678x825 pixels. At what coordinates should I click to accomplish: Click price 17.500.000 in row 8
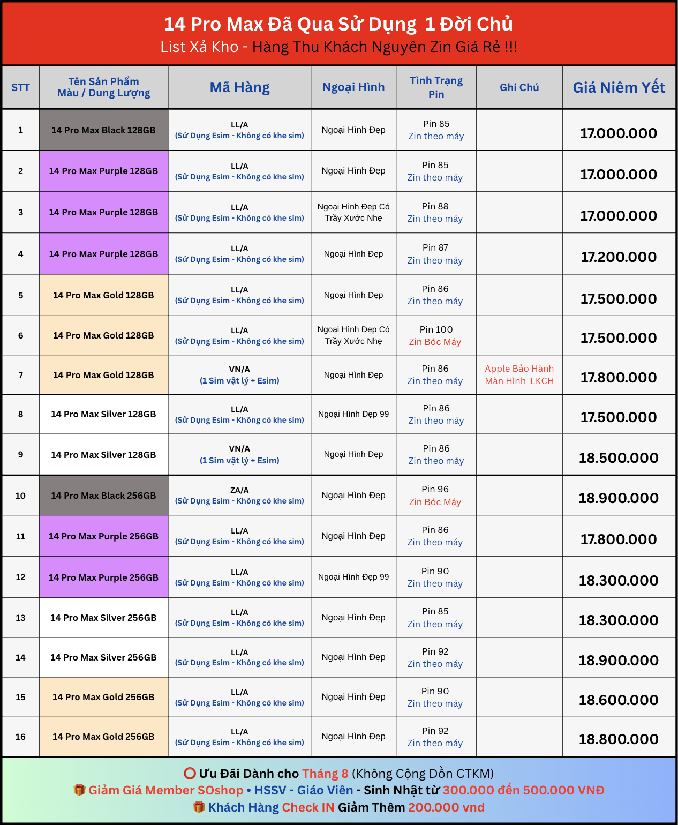[619, 417]
